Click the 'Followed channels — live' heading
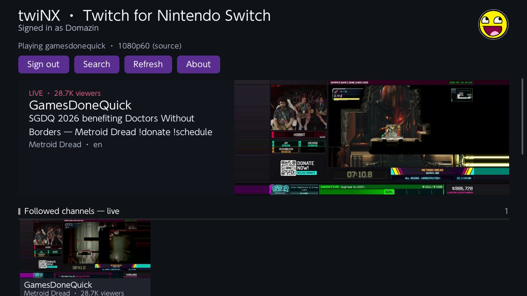The height and width of the screenshot is (296, 527). (x=72, y=211)
